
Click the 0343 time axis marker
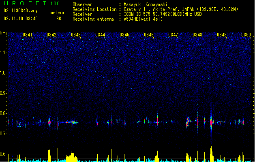coord(76,35)
